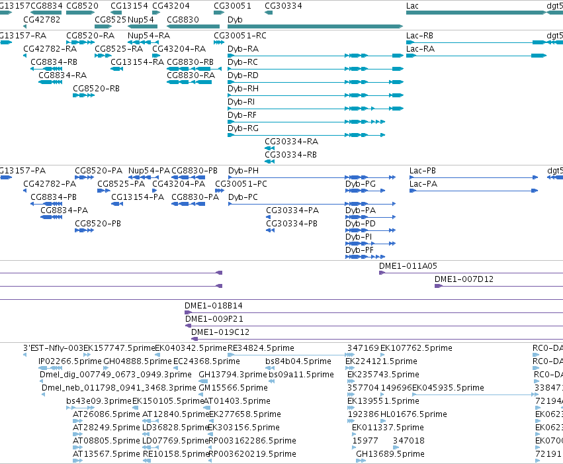Open the CG8834-RB transcript label
563x464 pixels.
tap(54, 62)
